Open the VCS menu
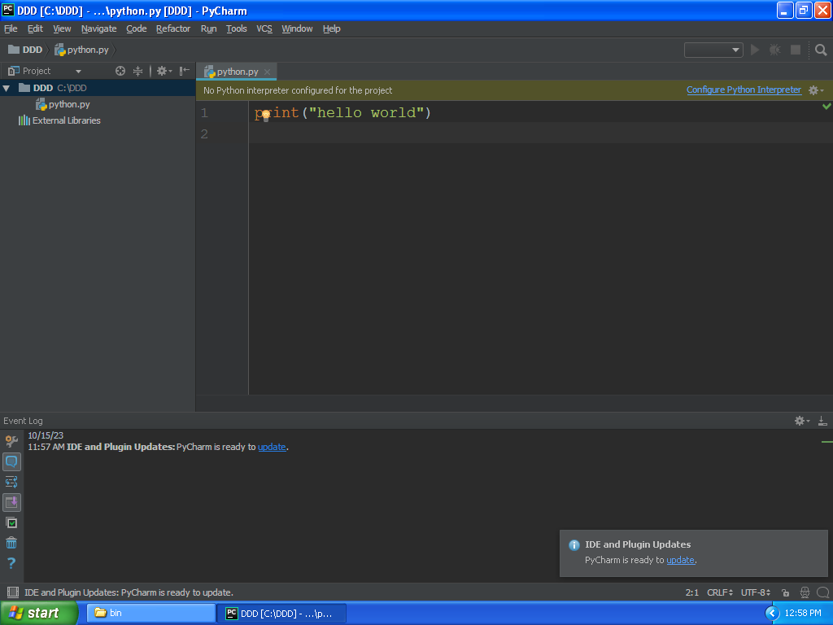The width and height of the screenshot is (833, 625). (x=264, y=28)
